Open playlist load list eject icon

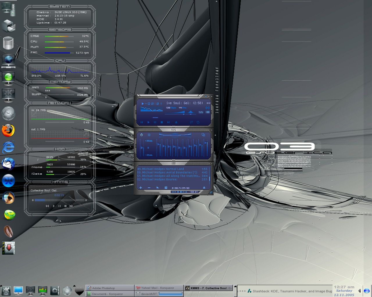(204, 188)
